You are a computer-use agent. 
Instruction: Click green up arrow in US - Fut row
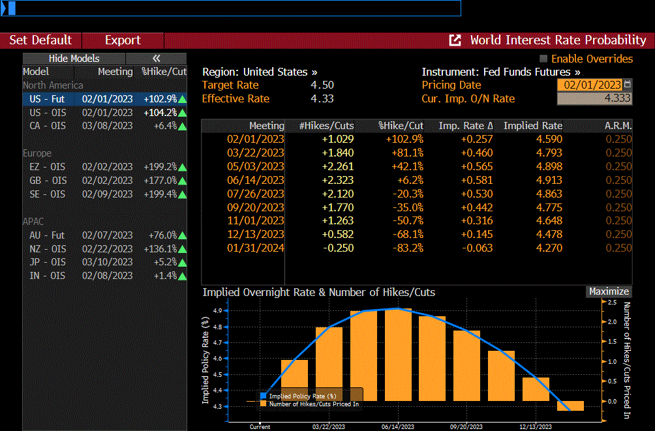[182, 99]
